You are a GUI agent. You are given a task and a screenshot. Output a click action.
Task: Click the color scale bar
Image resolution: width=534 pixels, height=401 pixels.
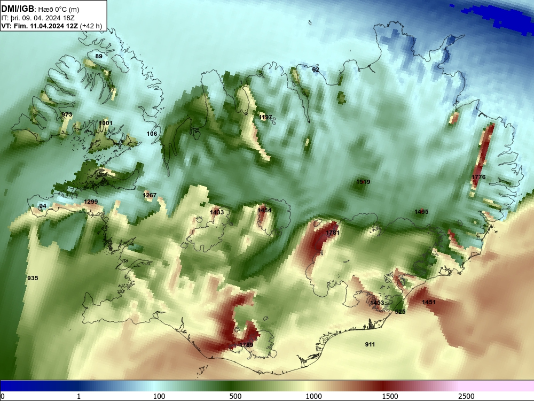(x=267, y=386)
